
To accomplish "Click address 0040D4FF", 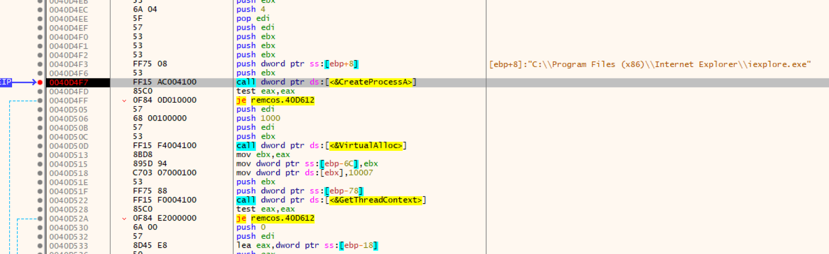I will click(x=69, y=101).
